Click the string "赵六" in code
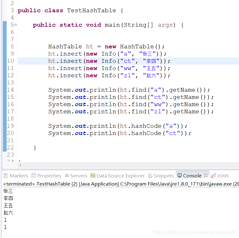 pos(151,75)
